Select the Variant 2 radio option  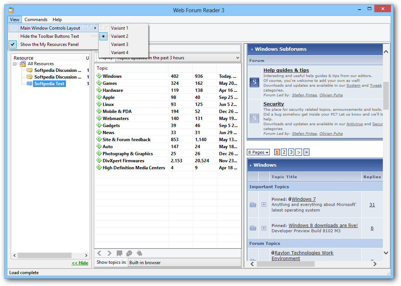(103, 36)
